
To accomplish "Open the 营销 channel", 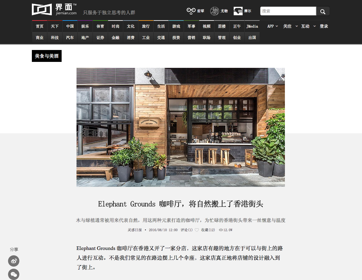I will click(x=191, y=37).
